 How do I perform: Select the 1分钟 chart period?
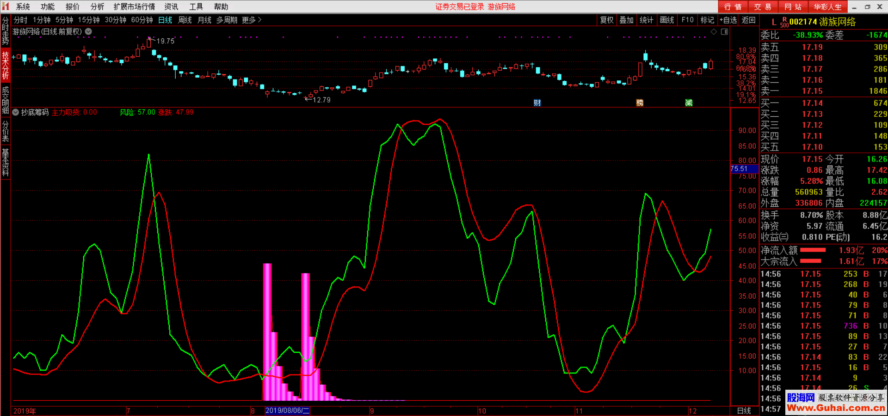42,20
